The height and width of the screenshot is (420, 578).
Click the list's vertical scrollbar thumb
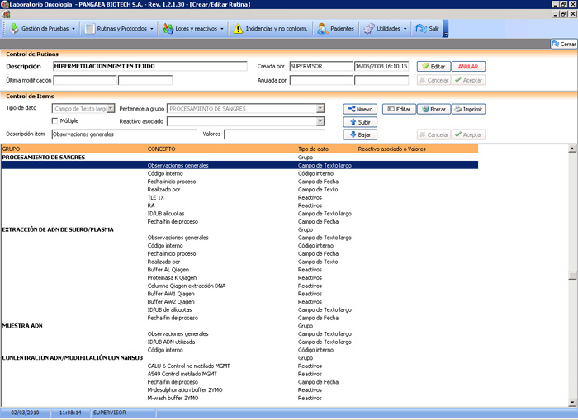572,276
